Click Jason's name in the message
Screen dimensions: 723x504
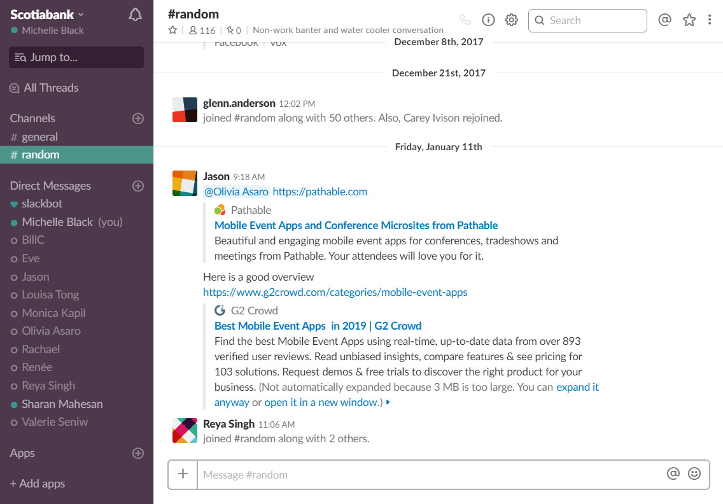pos(216,177)
